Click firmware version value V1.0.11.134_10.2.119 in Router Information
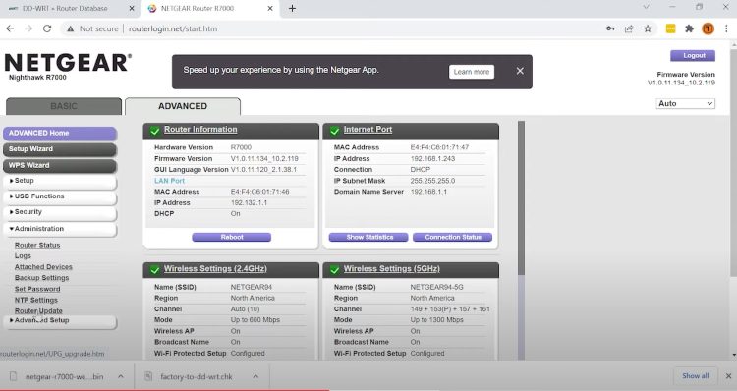Screen dimensions: 737x391 (264, 159)
